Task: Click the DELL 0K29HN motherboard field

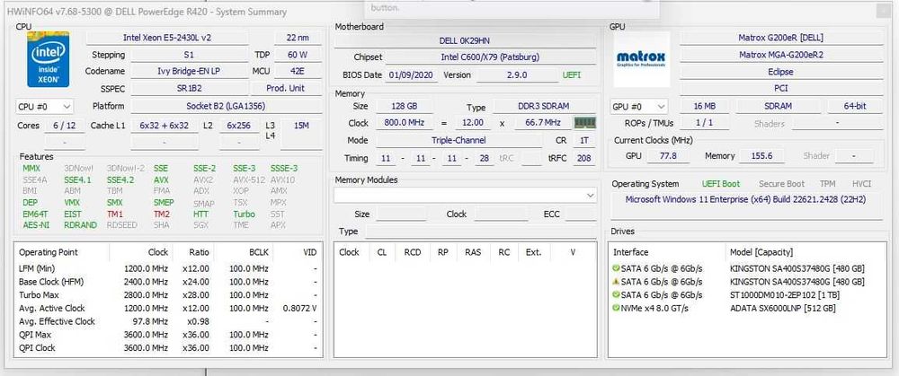Action: [x=465, y=40]
